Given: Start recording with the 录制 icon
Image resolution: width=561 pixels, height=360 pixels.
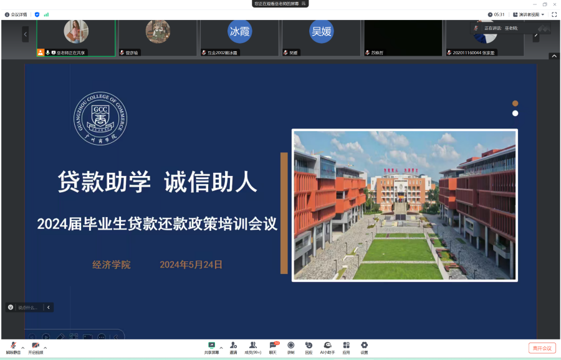Looking at the screenshot, I should 290,347.
